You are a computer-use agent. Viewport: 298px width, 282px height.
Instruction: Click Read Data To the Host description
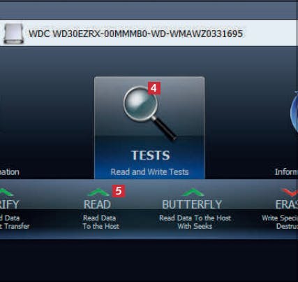pos(101,222)
